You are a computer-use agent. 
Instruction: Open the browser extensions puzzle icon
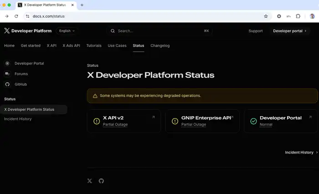click(x=298, y=16)
